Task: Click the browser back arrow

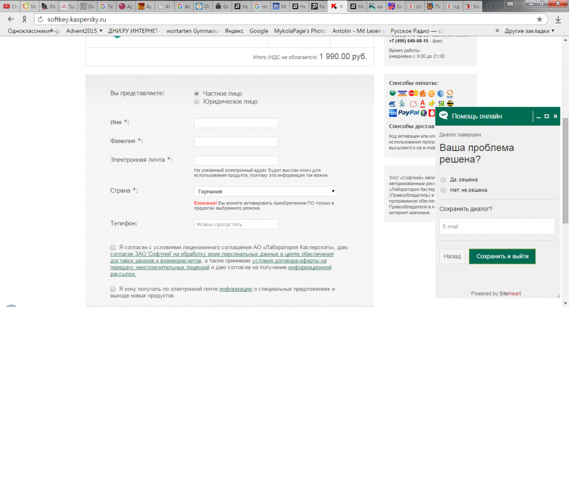Action: click(x=10, y=19)
